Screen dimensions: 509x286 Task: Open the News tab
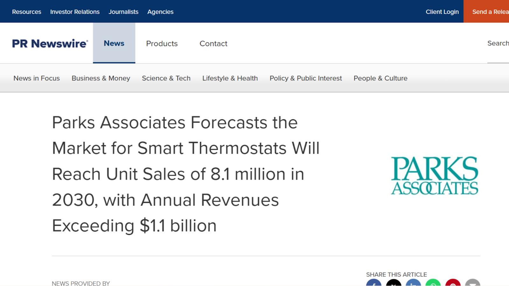tap(114, 43)
